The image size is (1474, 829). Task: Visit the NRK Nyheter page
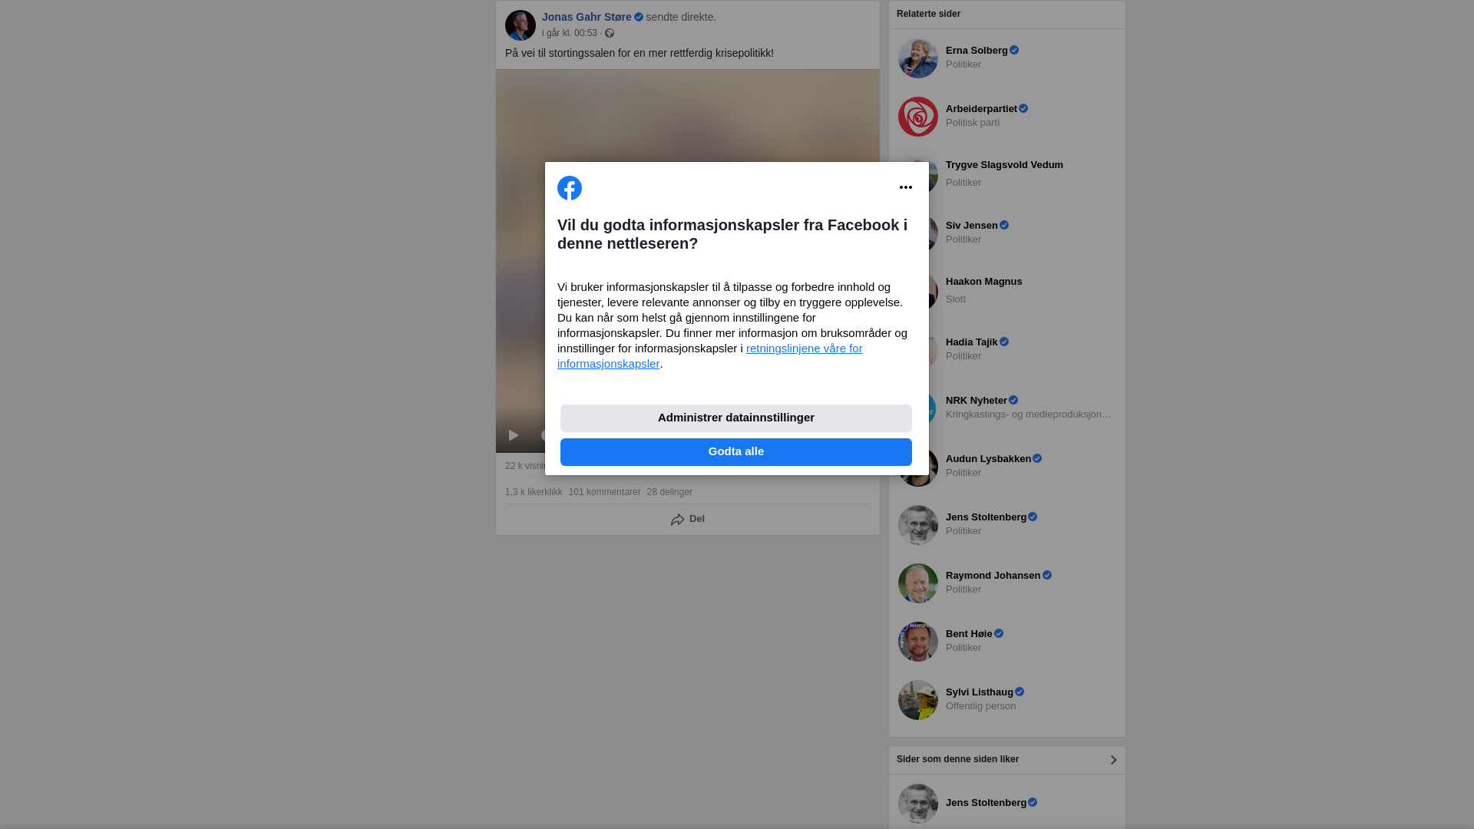point(977,401)
